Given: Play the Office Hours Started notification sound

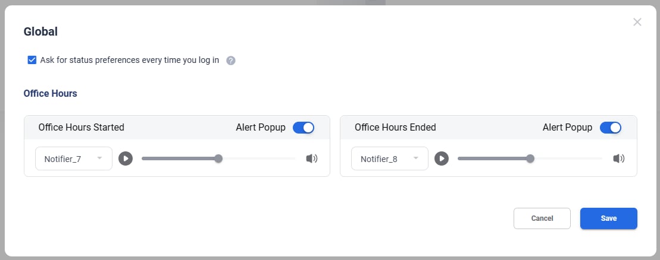Looking at the screenshot, I should coord(125,158).
